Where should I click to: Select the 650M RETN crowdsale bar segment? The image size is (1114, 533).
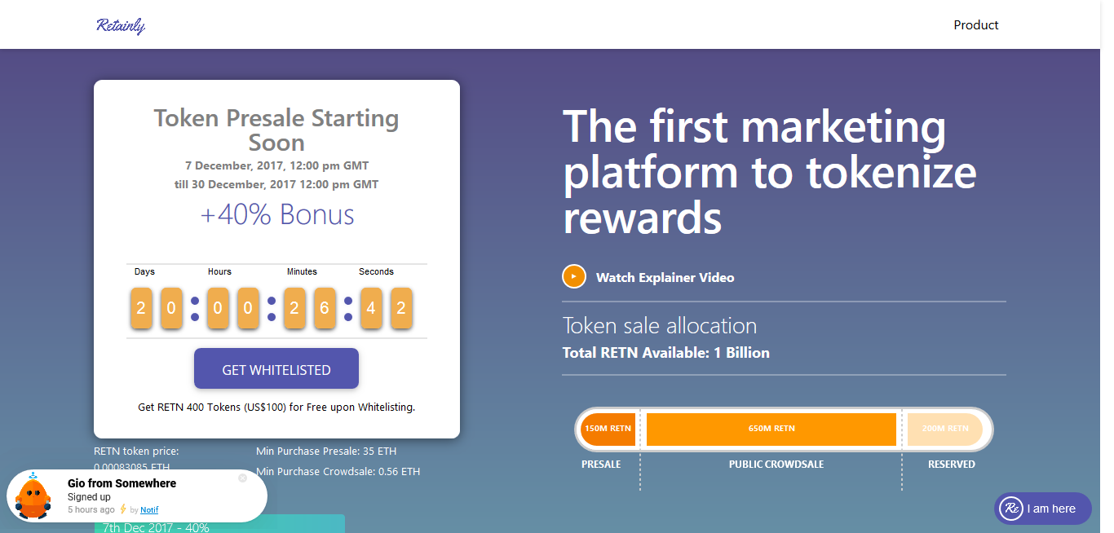[x=771, y=429]
